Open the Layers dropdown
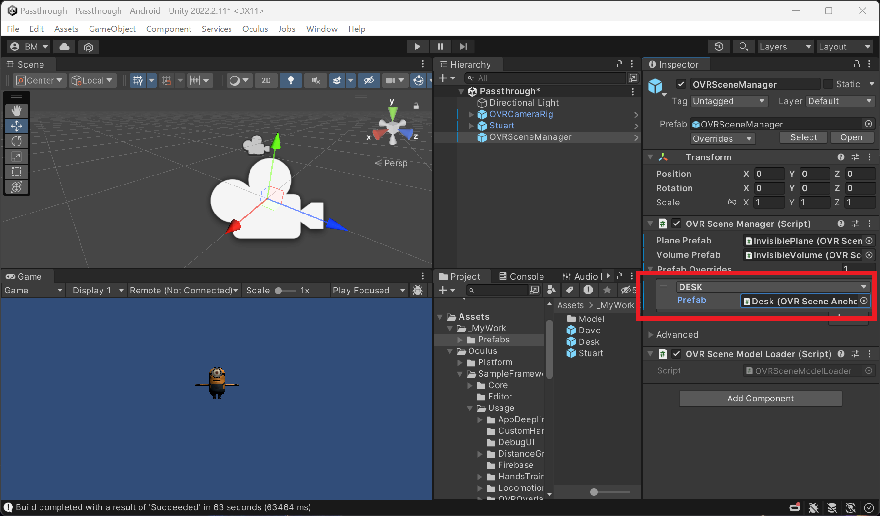Viewport: 880px width, 516px height. pyautogui.click(x=785, y=47)
